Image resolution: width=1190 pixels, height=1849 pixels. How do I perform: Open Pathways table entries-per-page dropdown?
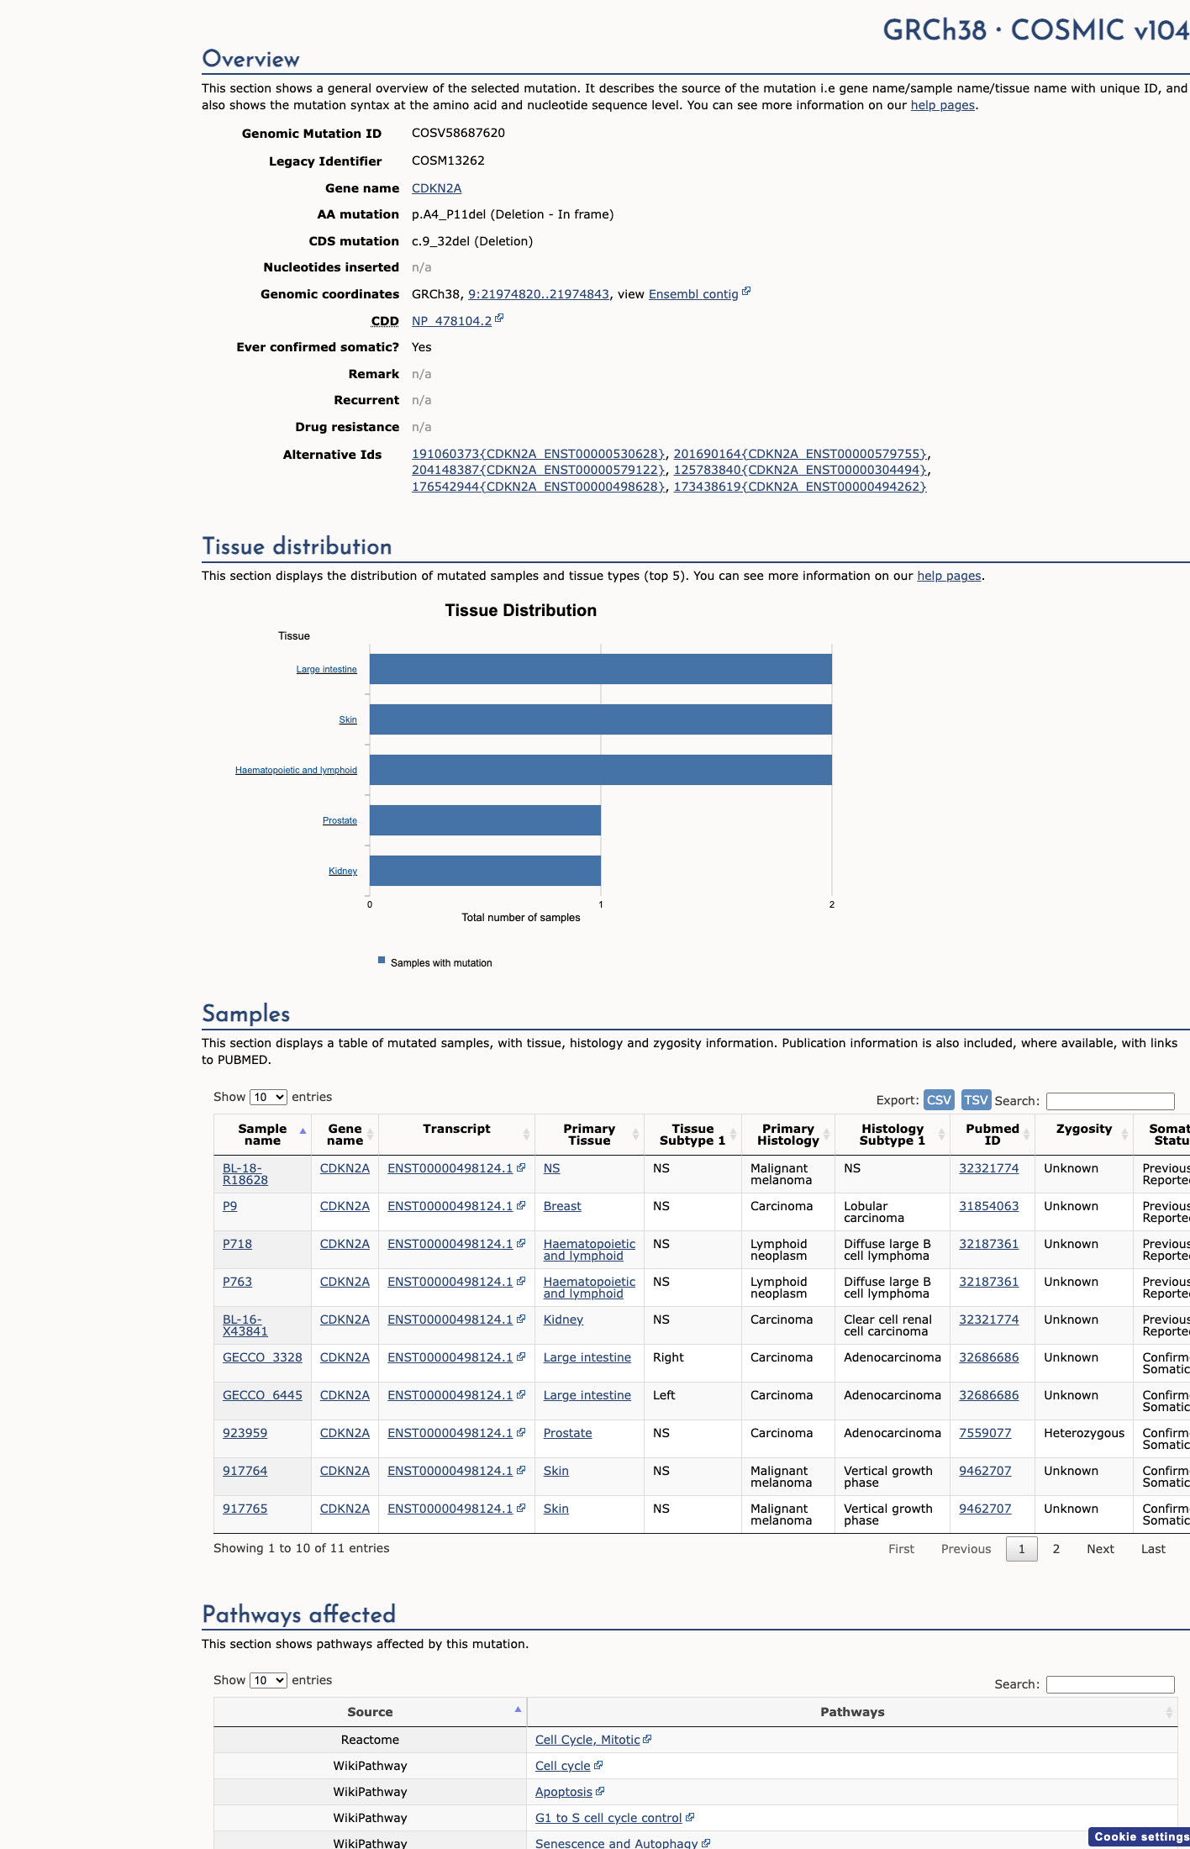pos(268,1680)
